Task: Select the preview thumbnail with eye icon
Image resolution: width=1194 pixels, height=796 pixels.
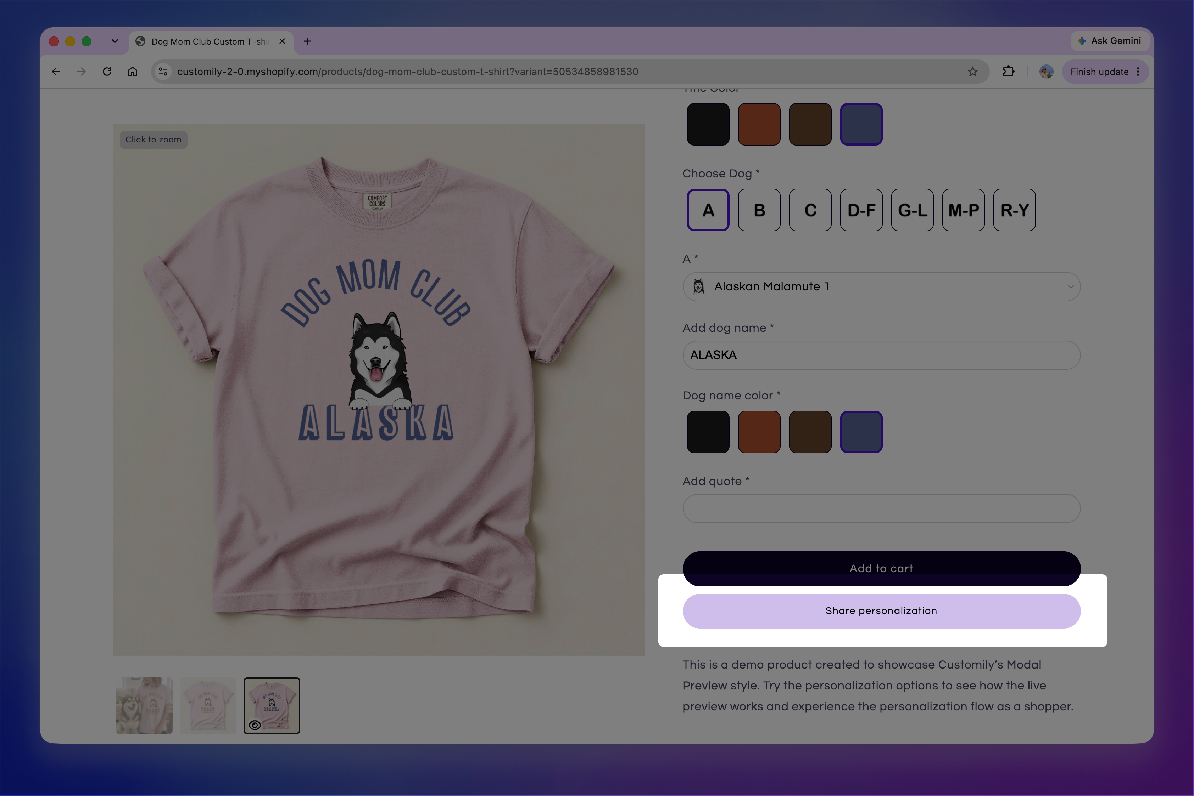Action: pyautogui.click(x=272, y=706)
